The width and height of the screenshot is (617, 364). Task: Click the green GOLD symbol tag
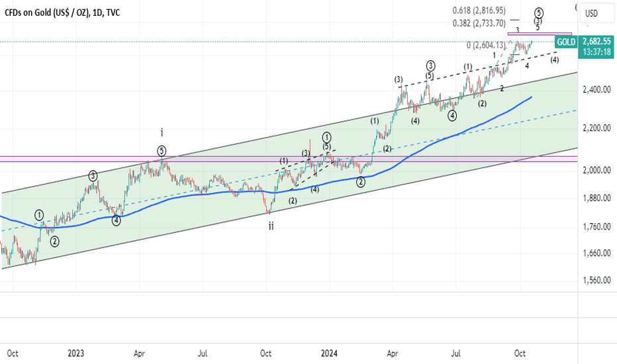tap(566, 42)
